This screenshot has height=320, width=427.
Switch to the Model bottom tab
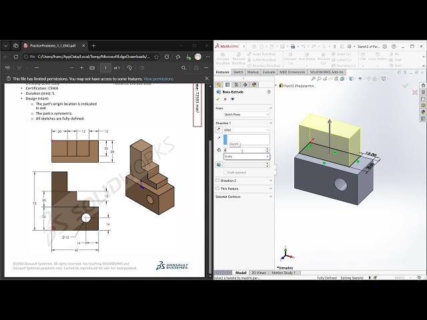tap(241, 273)
